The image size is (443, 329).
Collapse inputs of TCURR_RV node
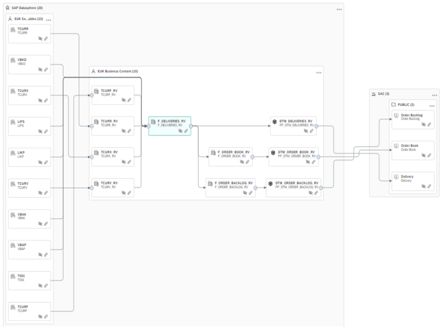92,126
